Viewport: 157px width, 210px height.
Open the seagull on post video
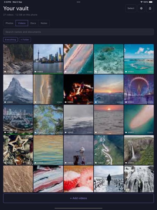pyautogui.click(x=78, y=150)
